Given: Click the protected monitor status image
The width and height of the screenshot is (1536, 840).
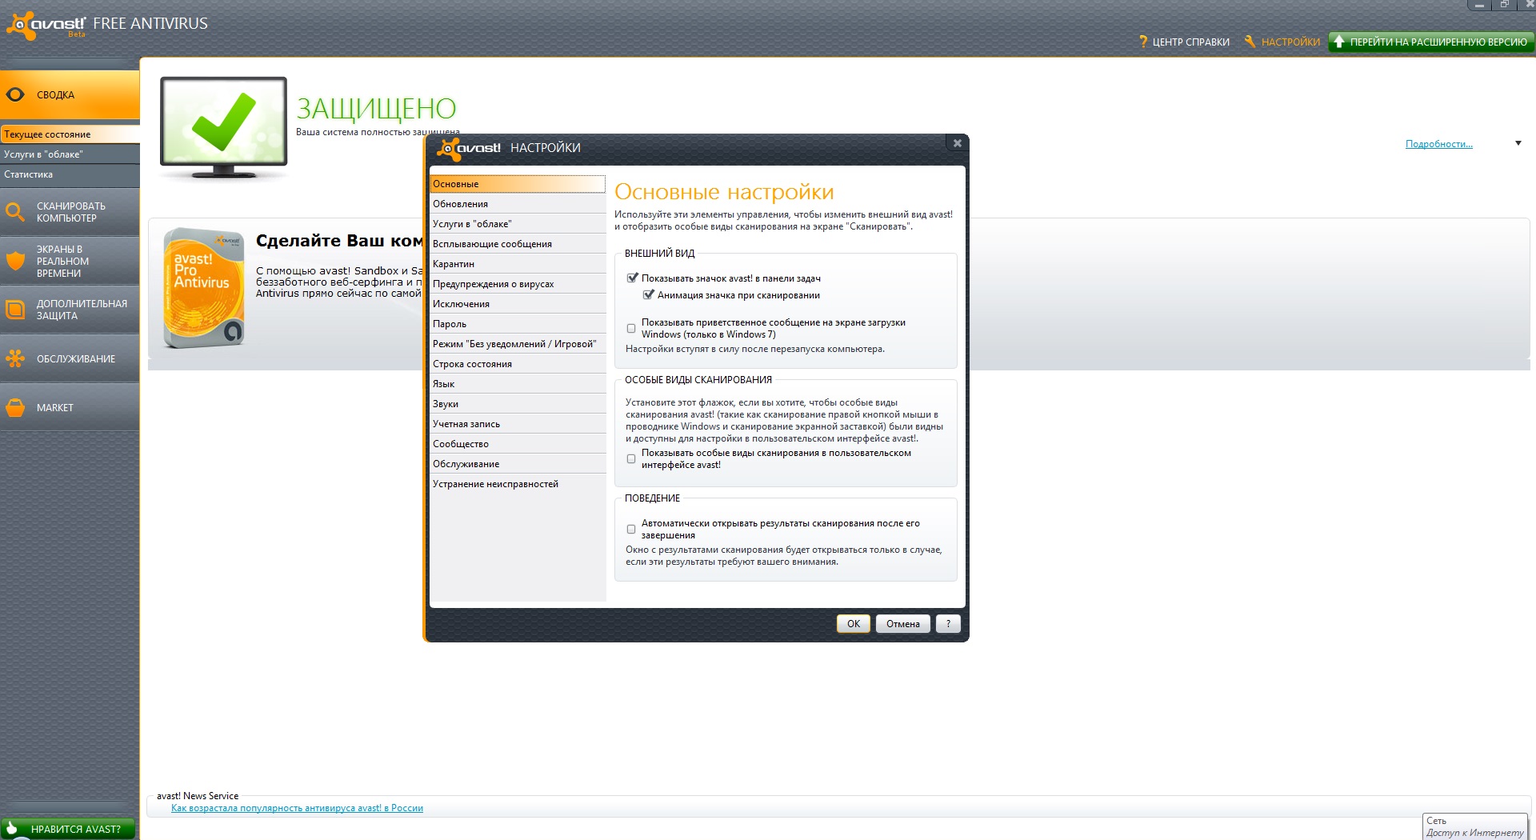Looking at the screenshot, I should (223, 128).
